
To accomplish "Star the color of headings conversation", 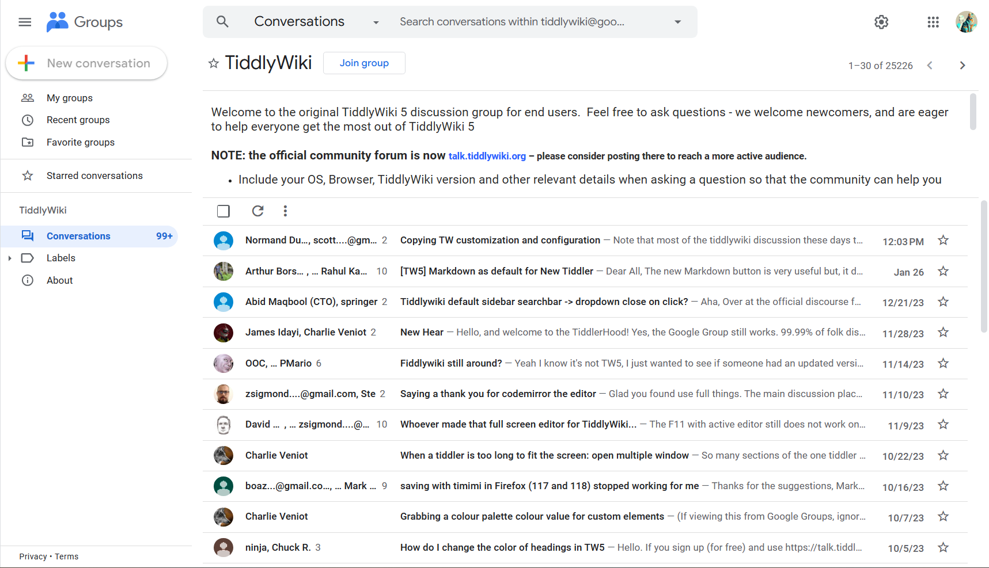I will (943, 547).
